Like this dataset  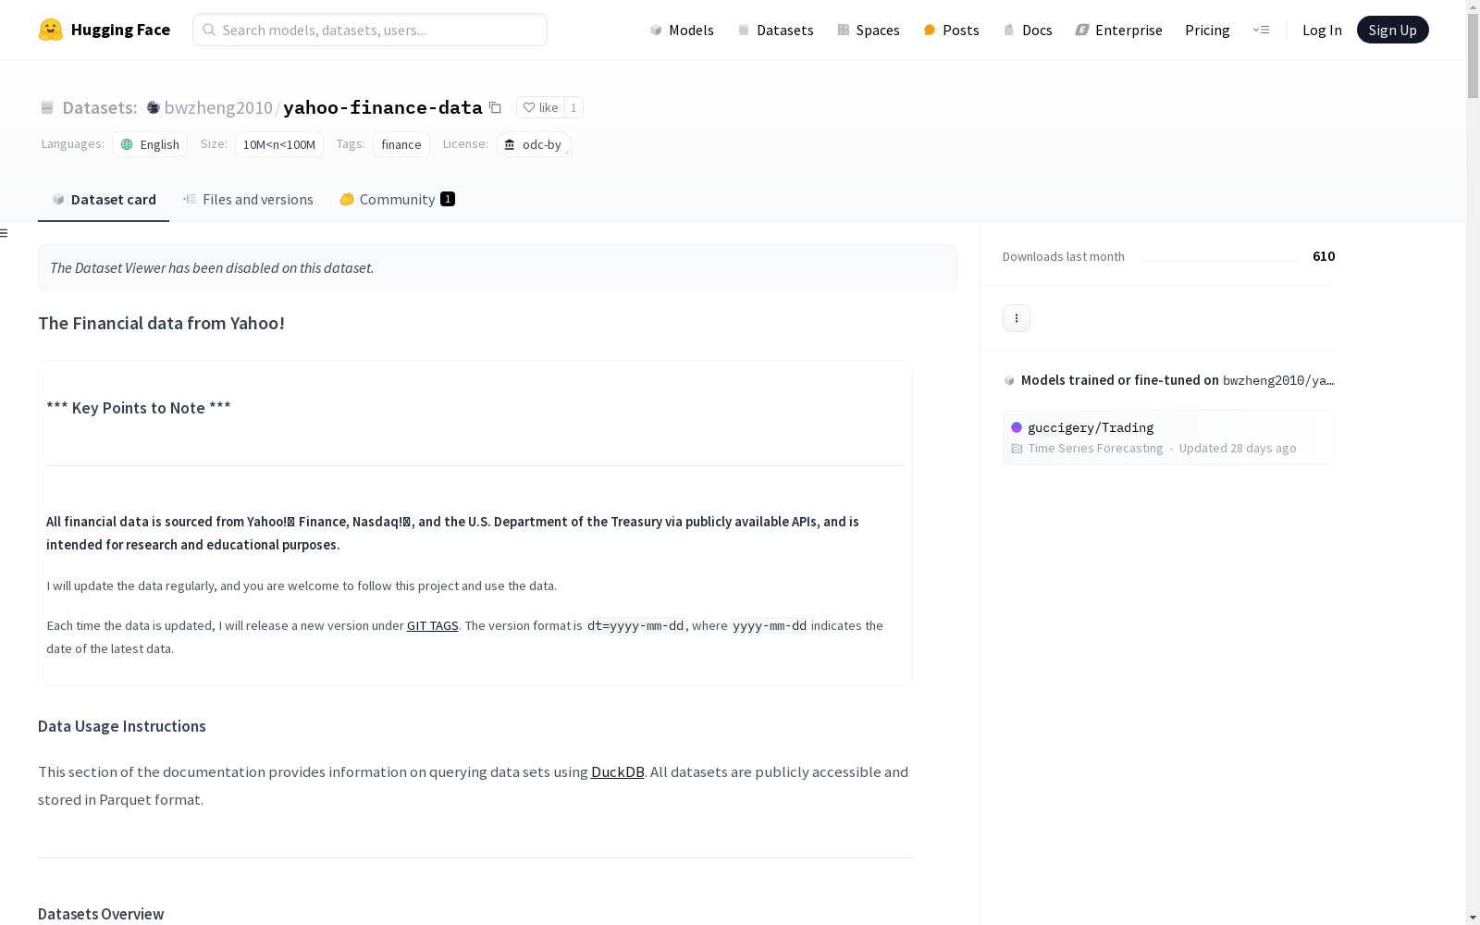[540, 107]
